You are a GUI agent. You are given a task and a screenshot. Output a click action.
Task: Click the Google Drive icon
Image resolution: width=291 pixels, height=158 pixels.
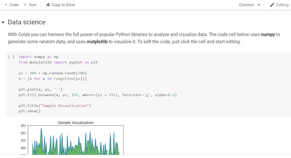pyautogui.click(x=48, y=5)
